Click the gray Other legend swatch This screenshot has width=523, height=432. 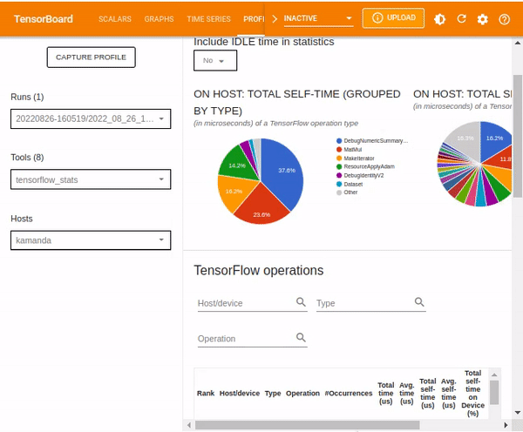(339, 192)
